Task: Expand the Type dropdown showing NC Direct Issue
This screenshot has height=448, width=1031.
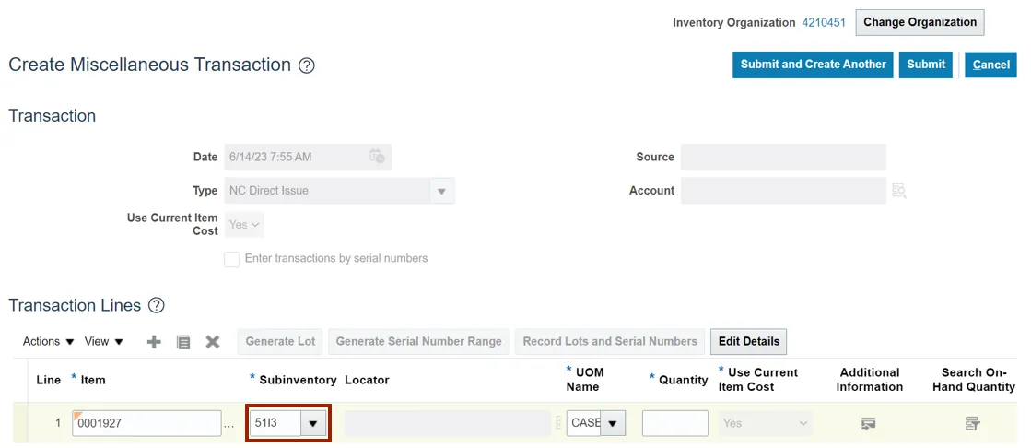Action: coord(441,192)
